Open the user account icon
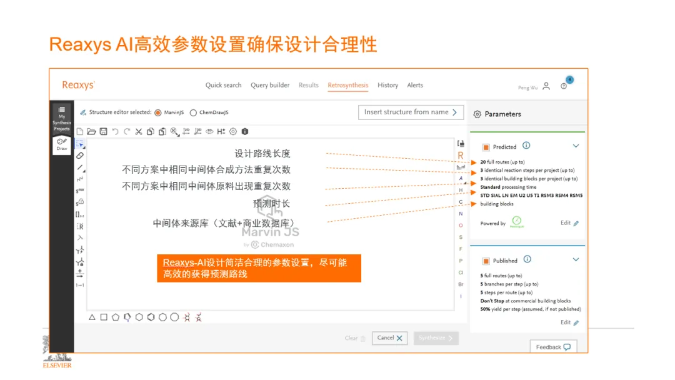 tap(546, 86)
